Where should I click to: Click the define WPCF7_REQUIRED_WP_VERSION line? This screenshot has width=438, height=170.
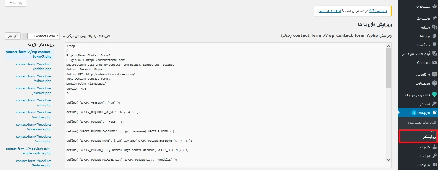[103, 112]
